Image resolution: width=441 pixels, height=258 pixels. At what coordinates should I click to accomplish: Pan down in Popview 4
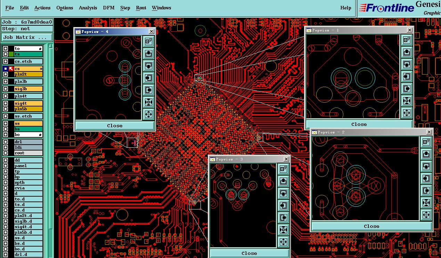[149, 66]
